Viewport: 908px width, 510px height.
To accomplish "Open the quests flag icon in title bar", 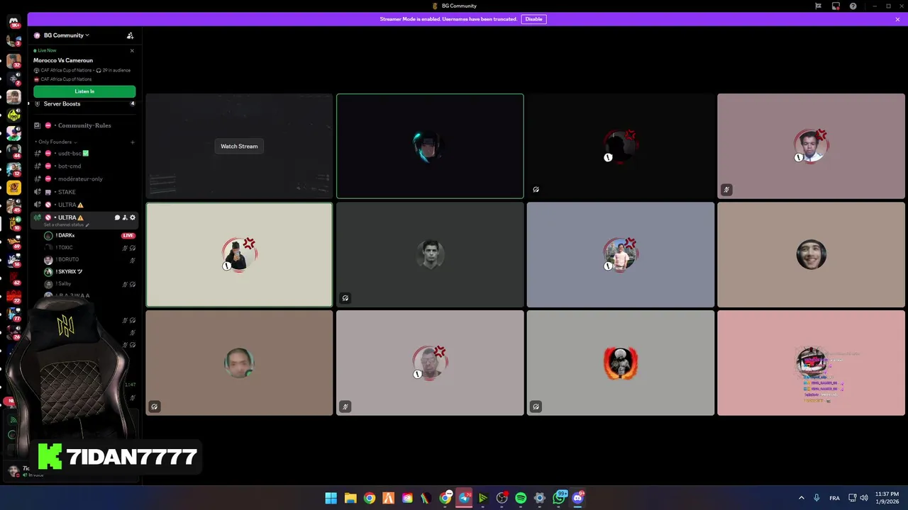I will pyautogui.click(x=818, y=6).
